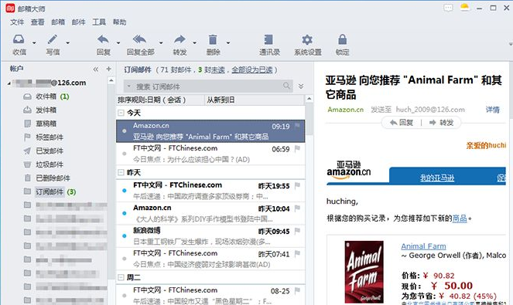Image resolution: width=513 pixels, height=305 pixels.
Task: Click the 回复全部 reply-all toolbar icon
Action: pos(140,39)
